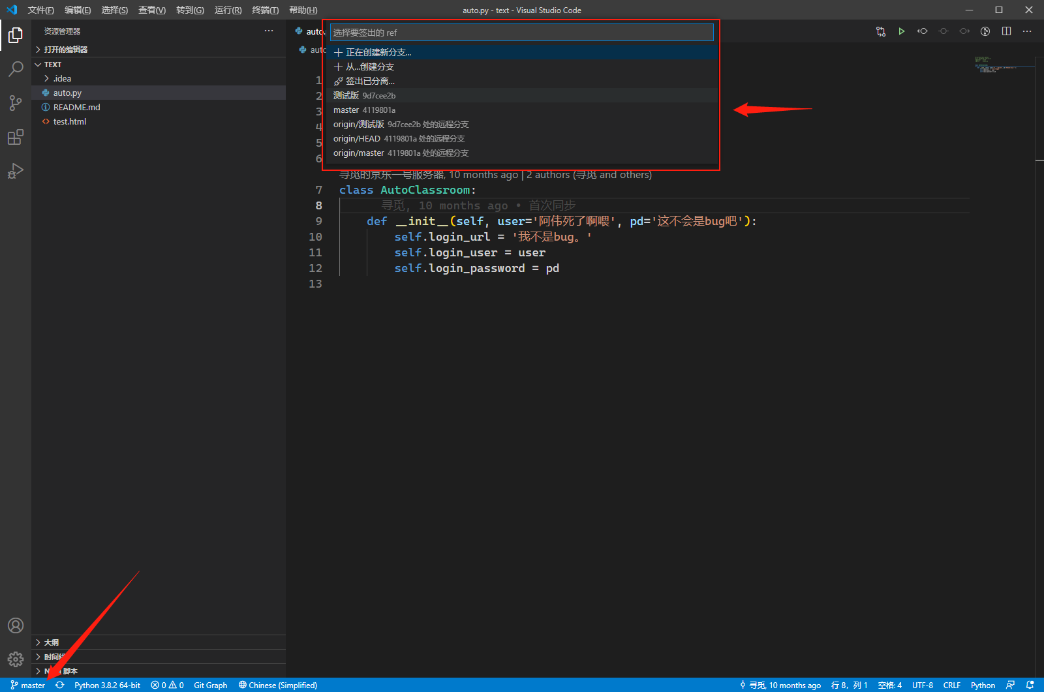Click the synchronize changes icon in status bar

pyautogui.click(x=60, y=685)
